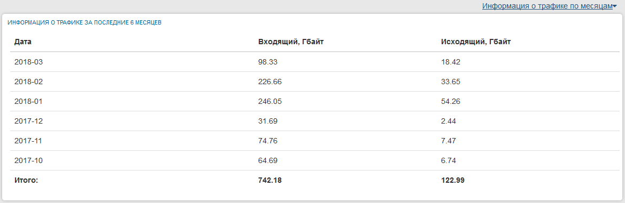Select the 2017-12 date cell

pos(28,121)
